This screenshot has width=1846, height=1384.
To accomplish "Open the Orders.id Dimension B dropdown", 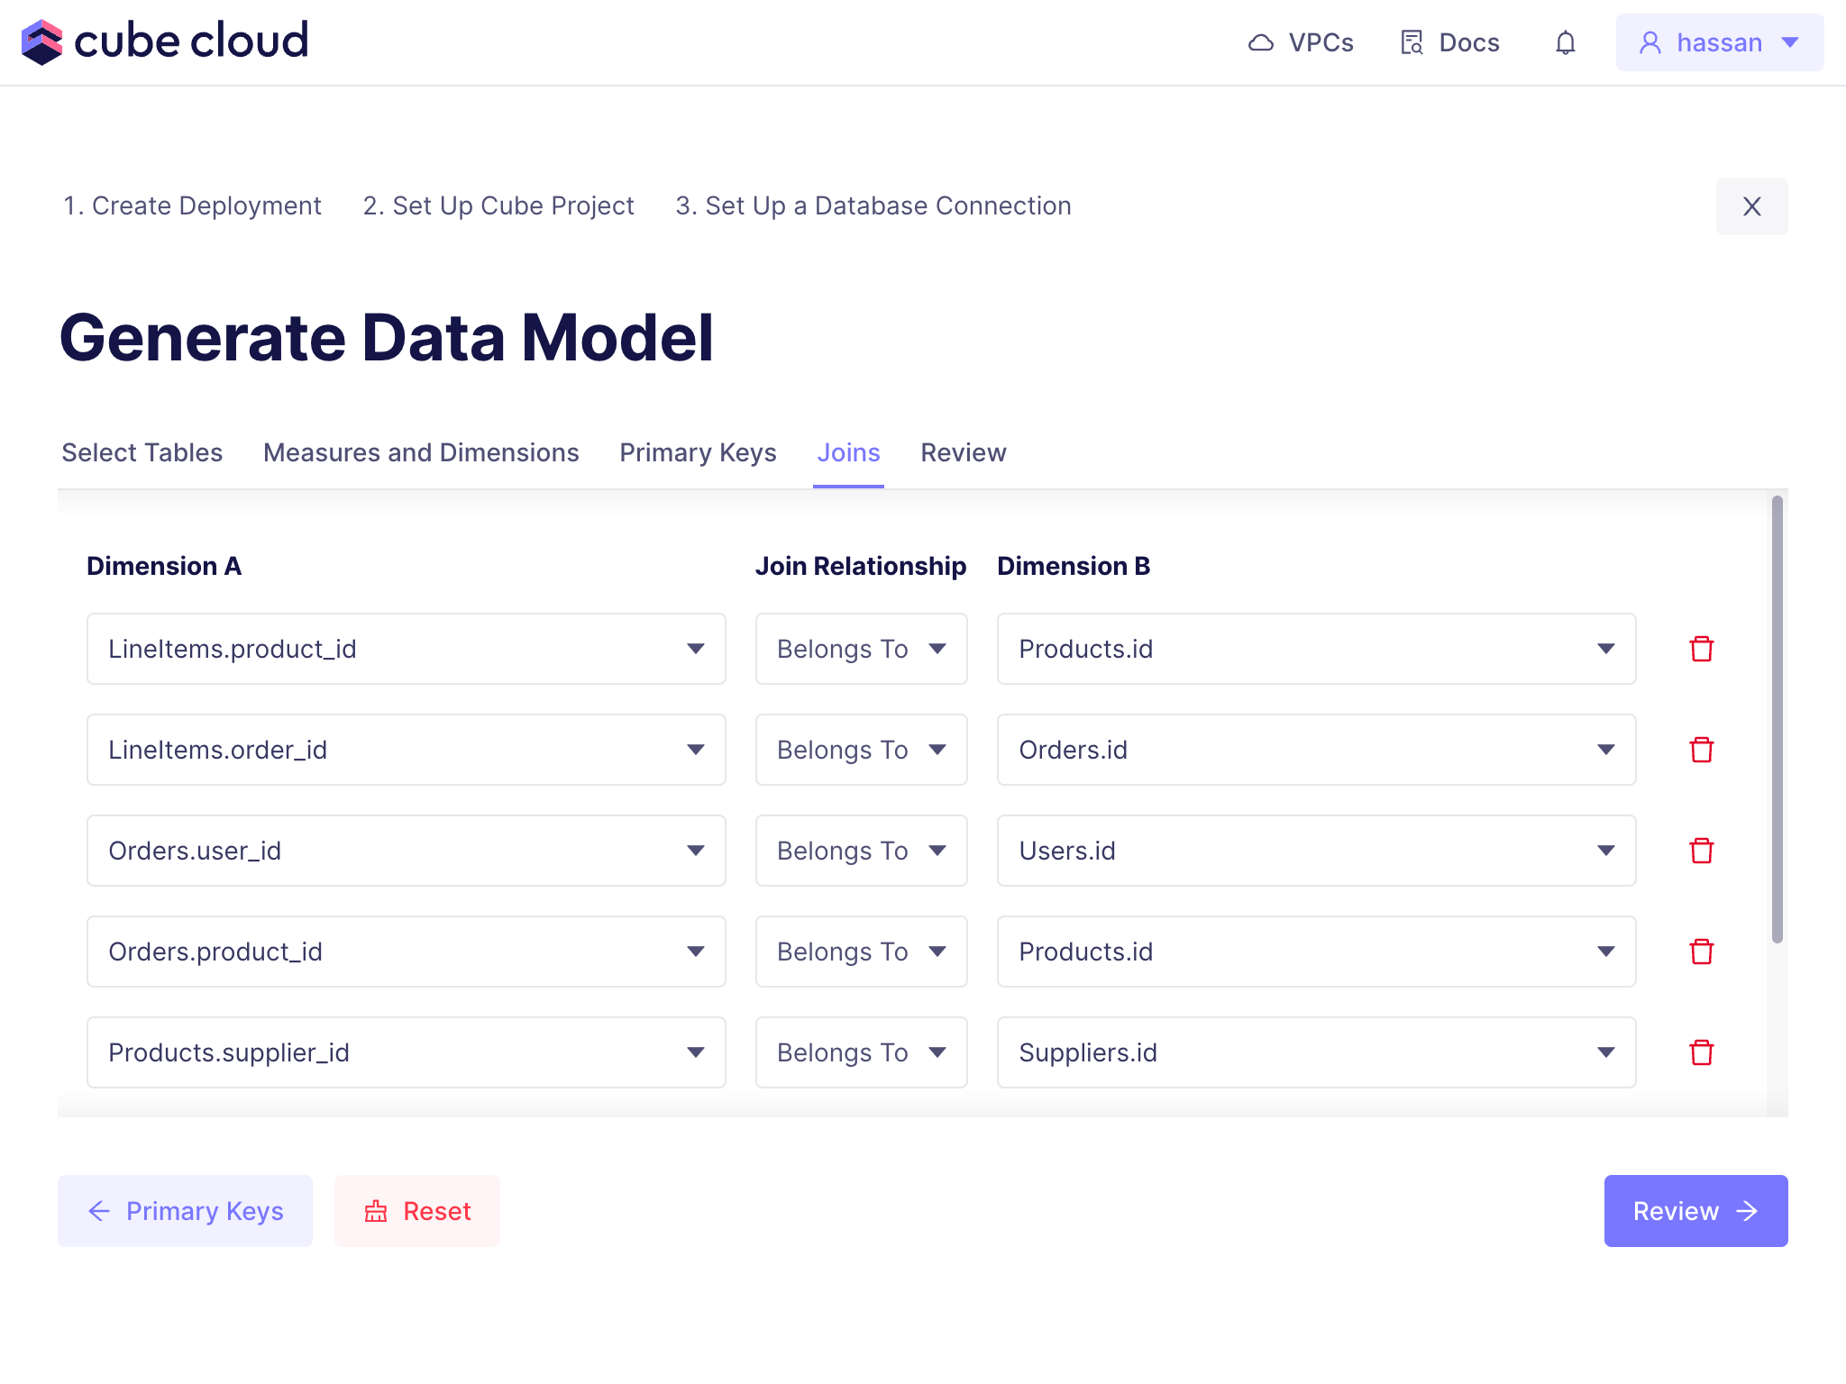I will (1317, 750).
